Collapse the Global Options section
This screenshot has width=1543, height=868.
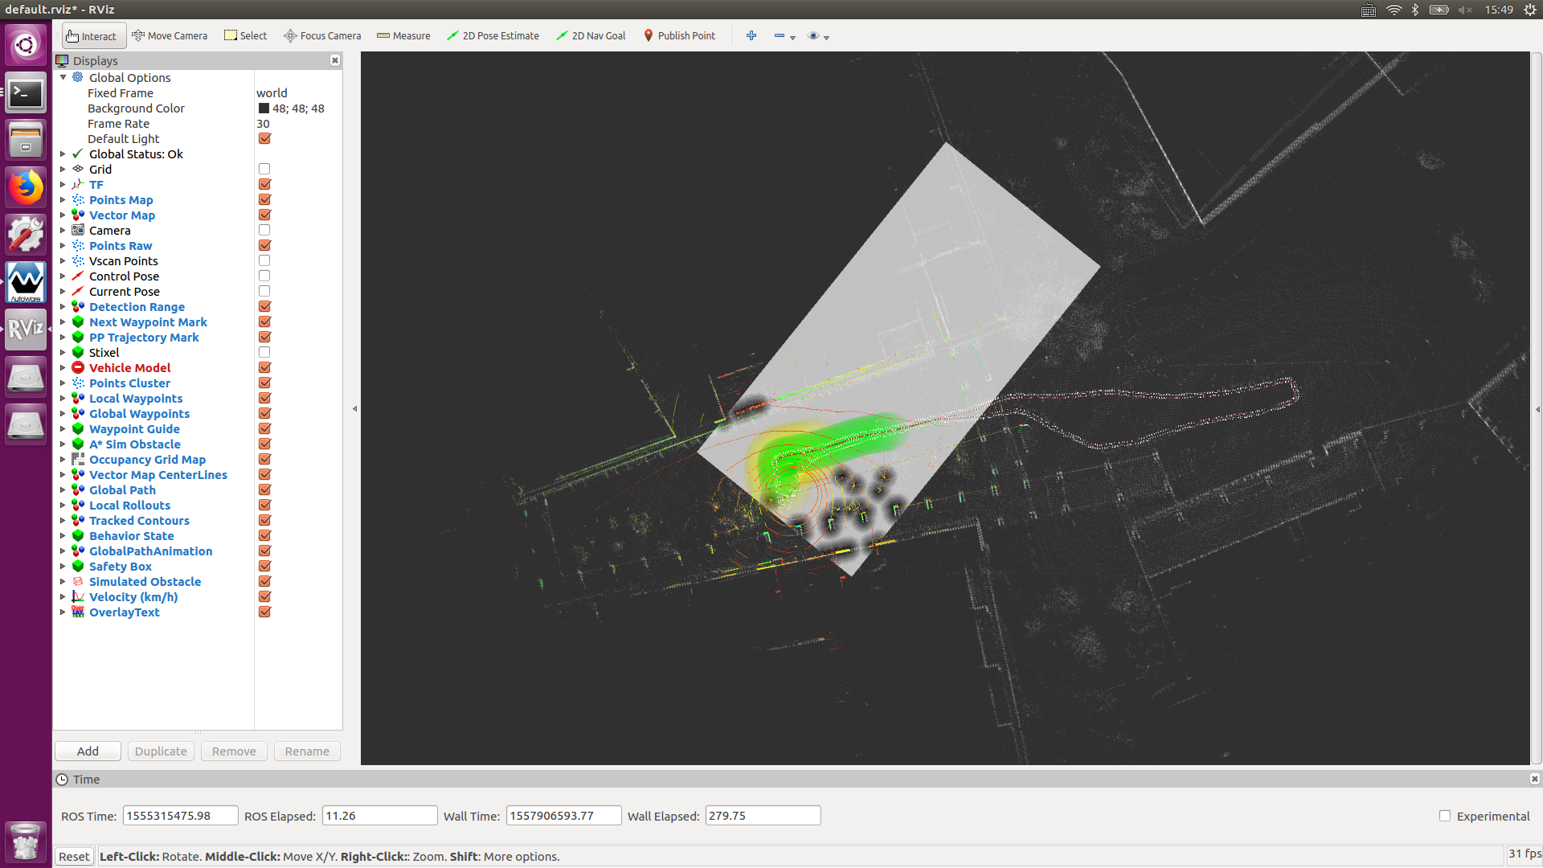tap(63, 78)
